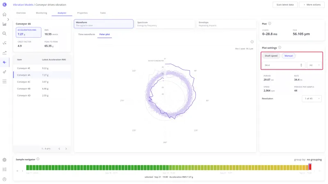Screen dimensions: 328x184
Task: Sort by Latest Acceleration RMS column header
Action: [x=54, y=60]
